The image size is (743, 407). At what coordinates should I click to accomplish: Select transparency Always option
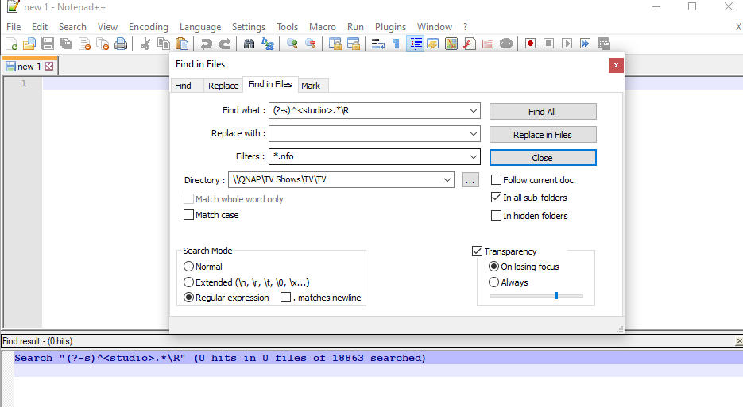493,282
